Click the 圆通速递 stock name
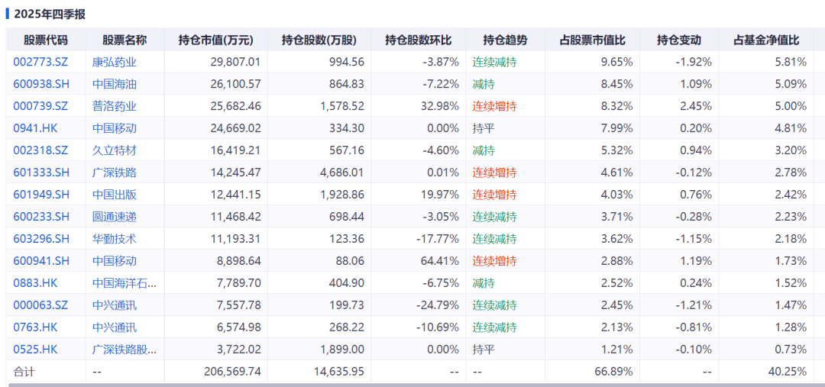 click(114, 217)
